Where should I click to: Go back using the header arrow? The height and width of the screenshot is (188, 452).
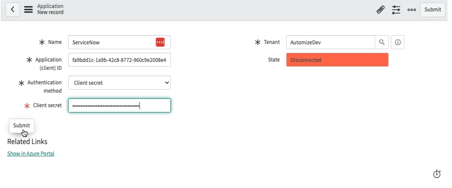pos(12,10)
